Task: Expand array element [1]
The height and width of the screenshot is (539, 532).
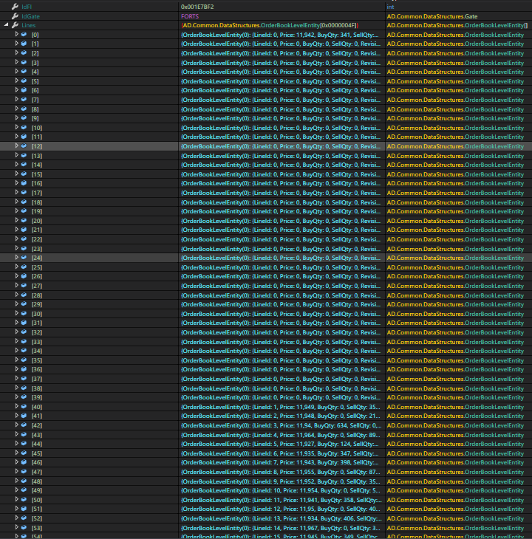Action: click(x=17, y=44)
